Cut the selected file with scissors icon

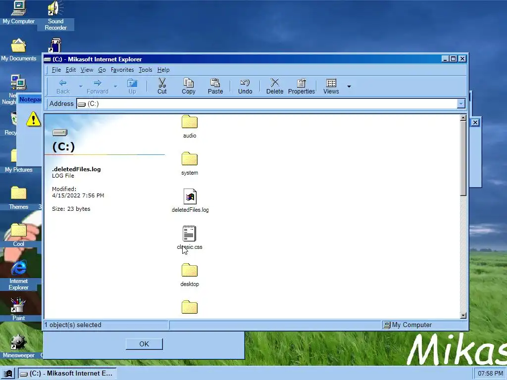[x=162, y=87]
